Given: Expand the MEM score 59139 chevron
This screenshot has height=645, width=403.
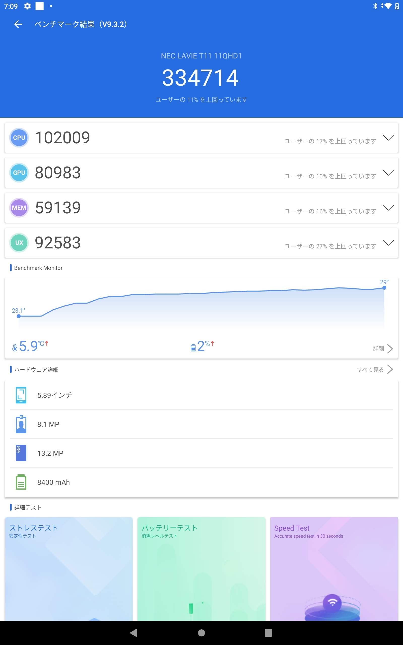Looking at the screenshot, I should tap(388, 208).
